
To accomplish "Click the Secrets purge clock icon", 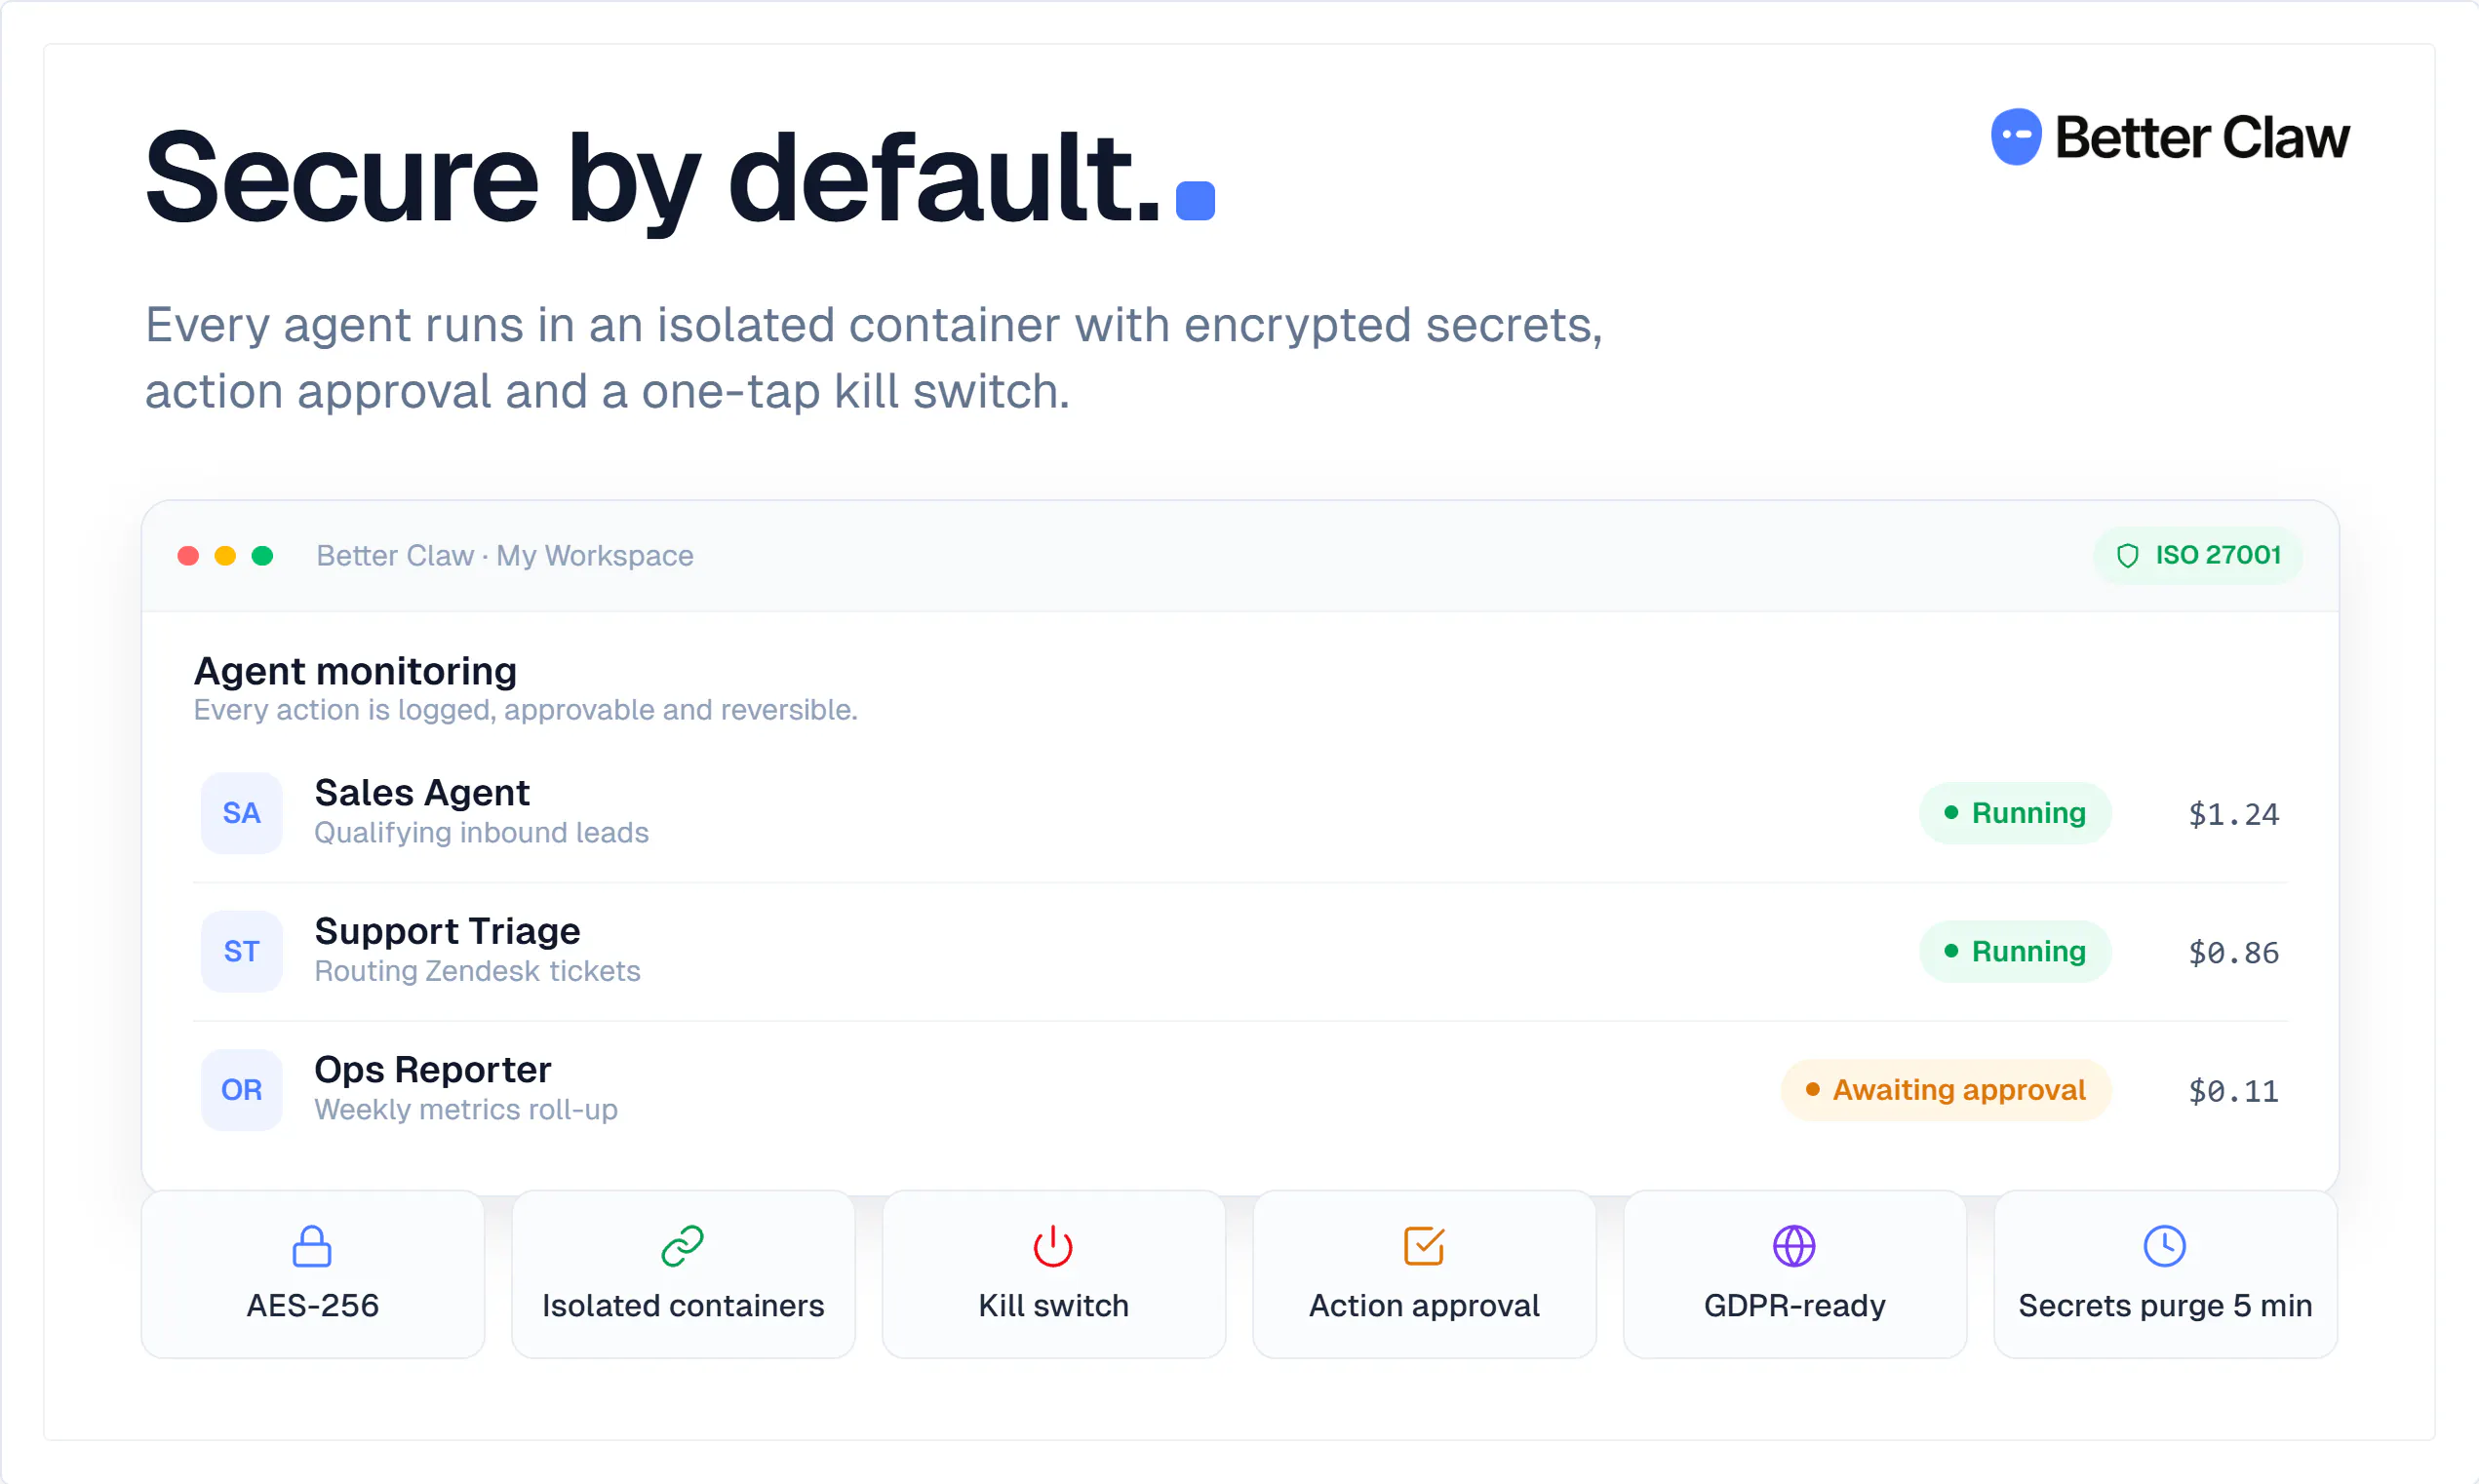I will pyautogui.click(x=2165, y=1246).
